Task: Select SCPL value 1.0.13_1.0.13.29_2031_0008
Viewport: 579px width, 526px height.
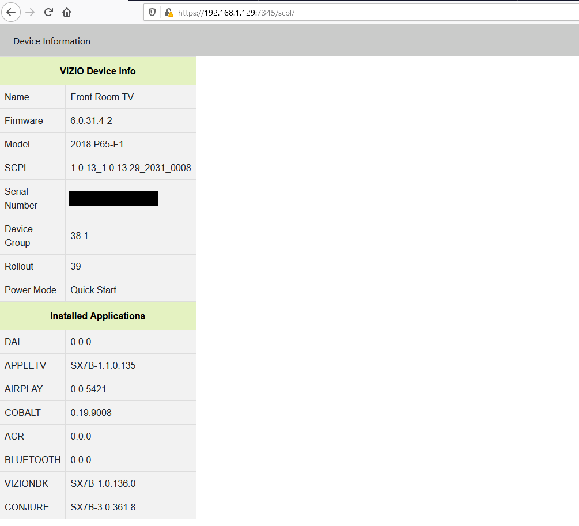Action: [x=131, y=168]
